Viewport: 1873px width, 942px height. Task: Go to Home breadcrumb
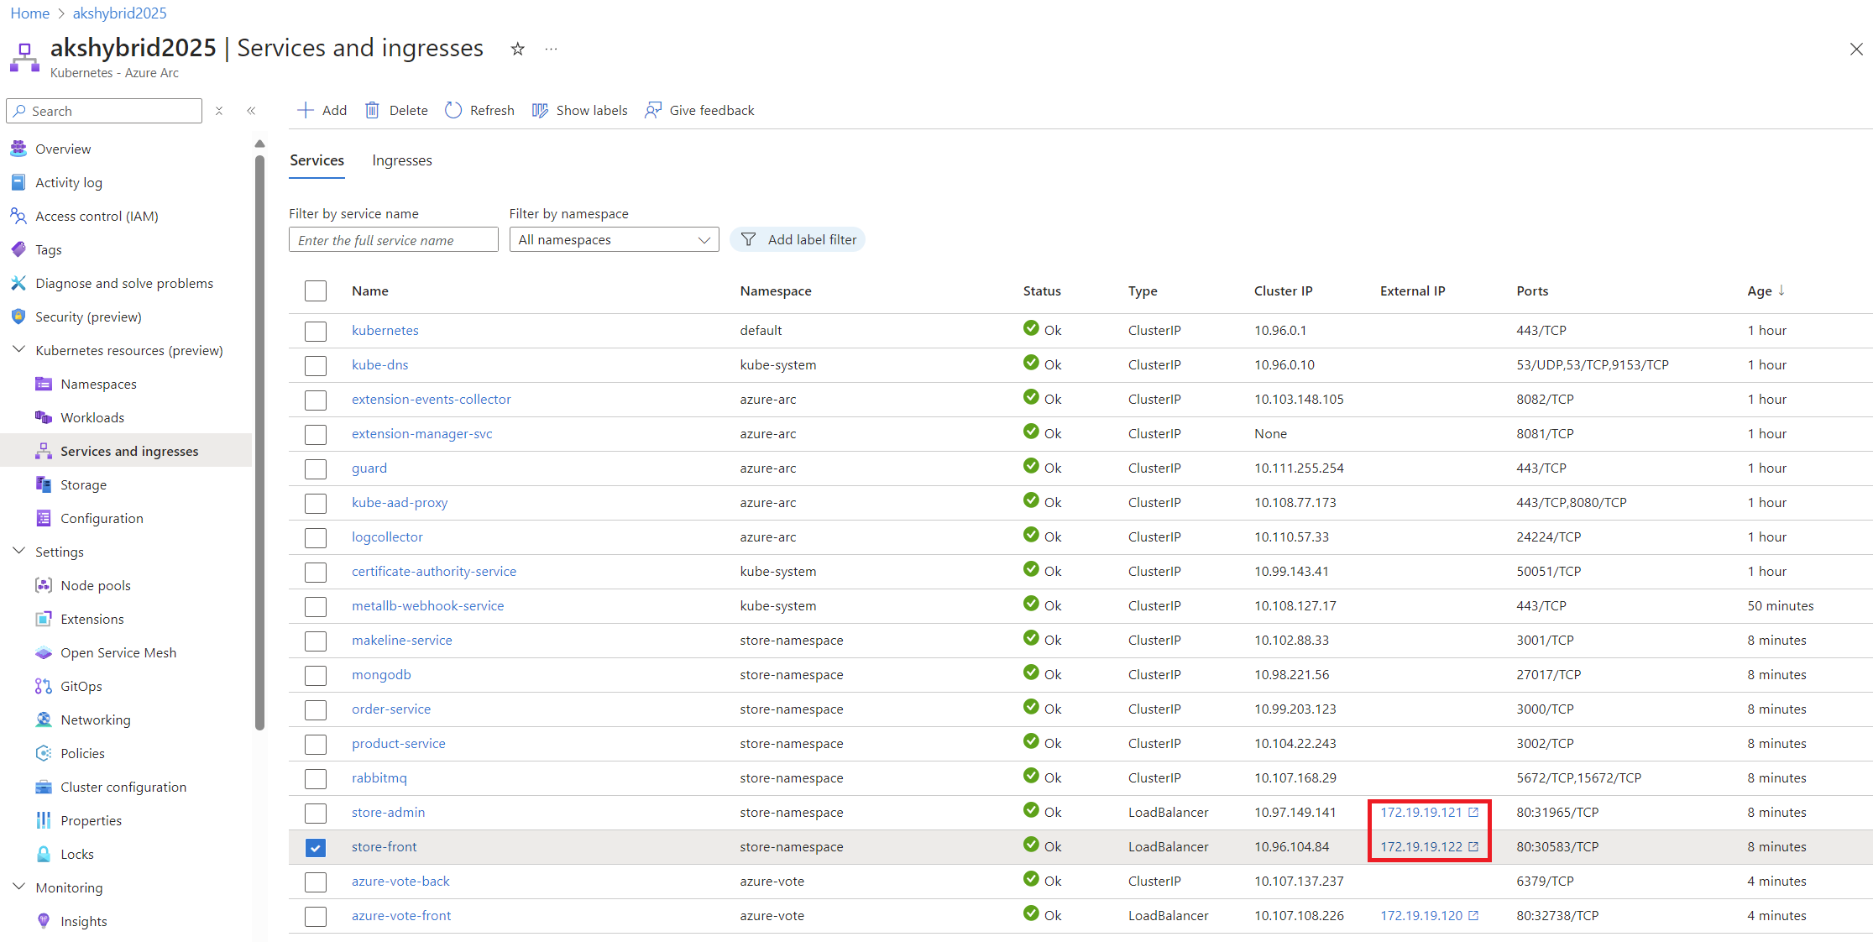pos(29,13)
